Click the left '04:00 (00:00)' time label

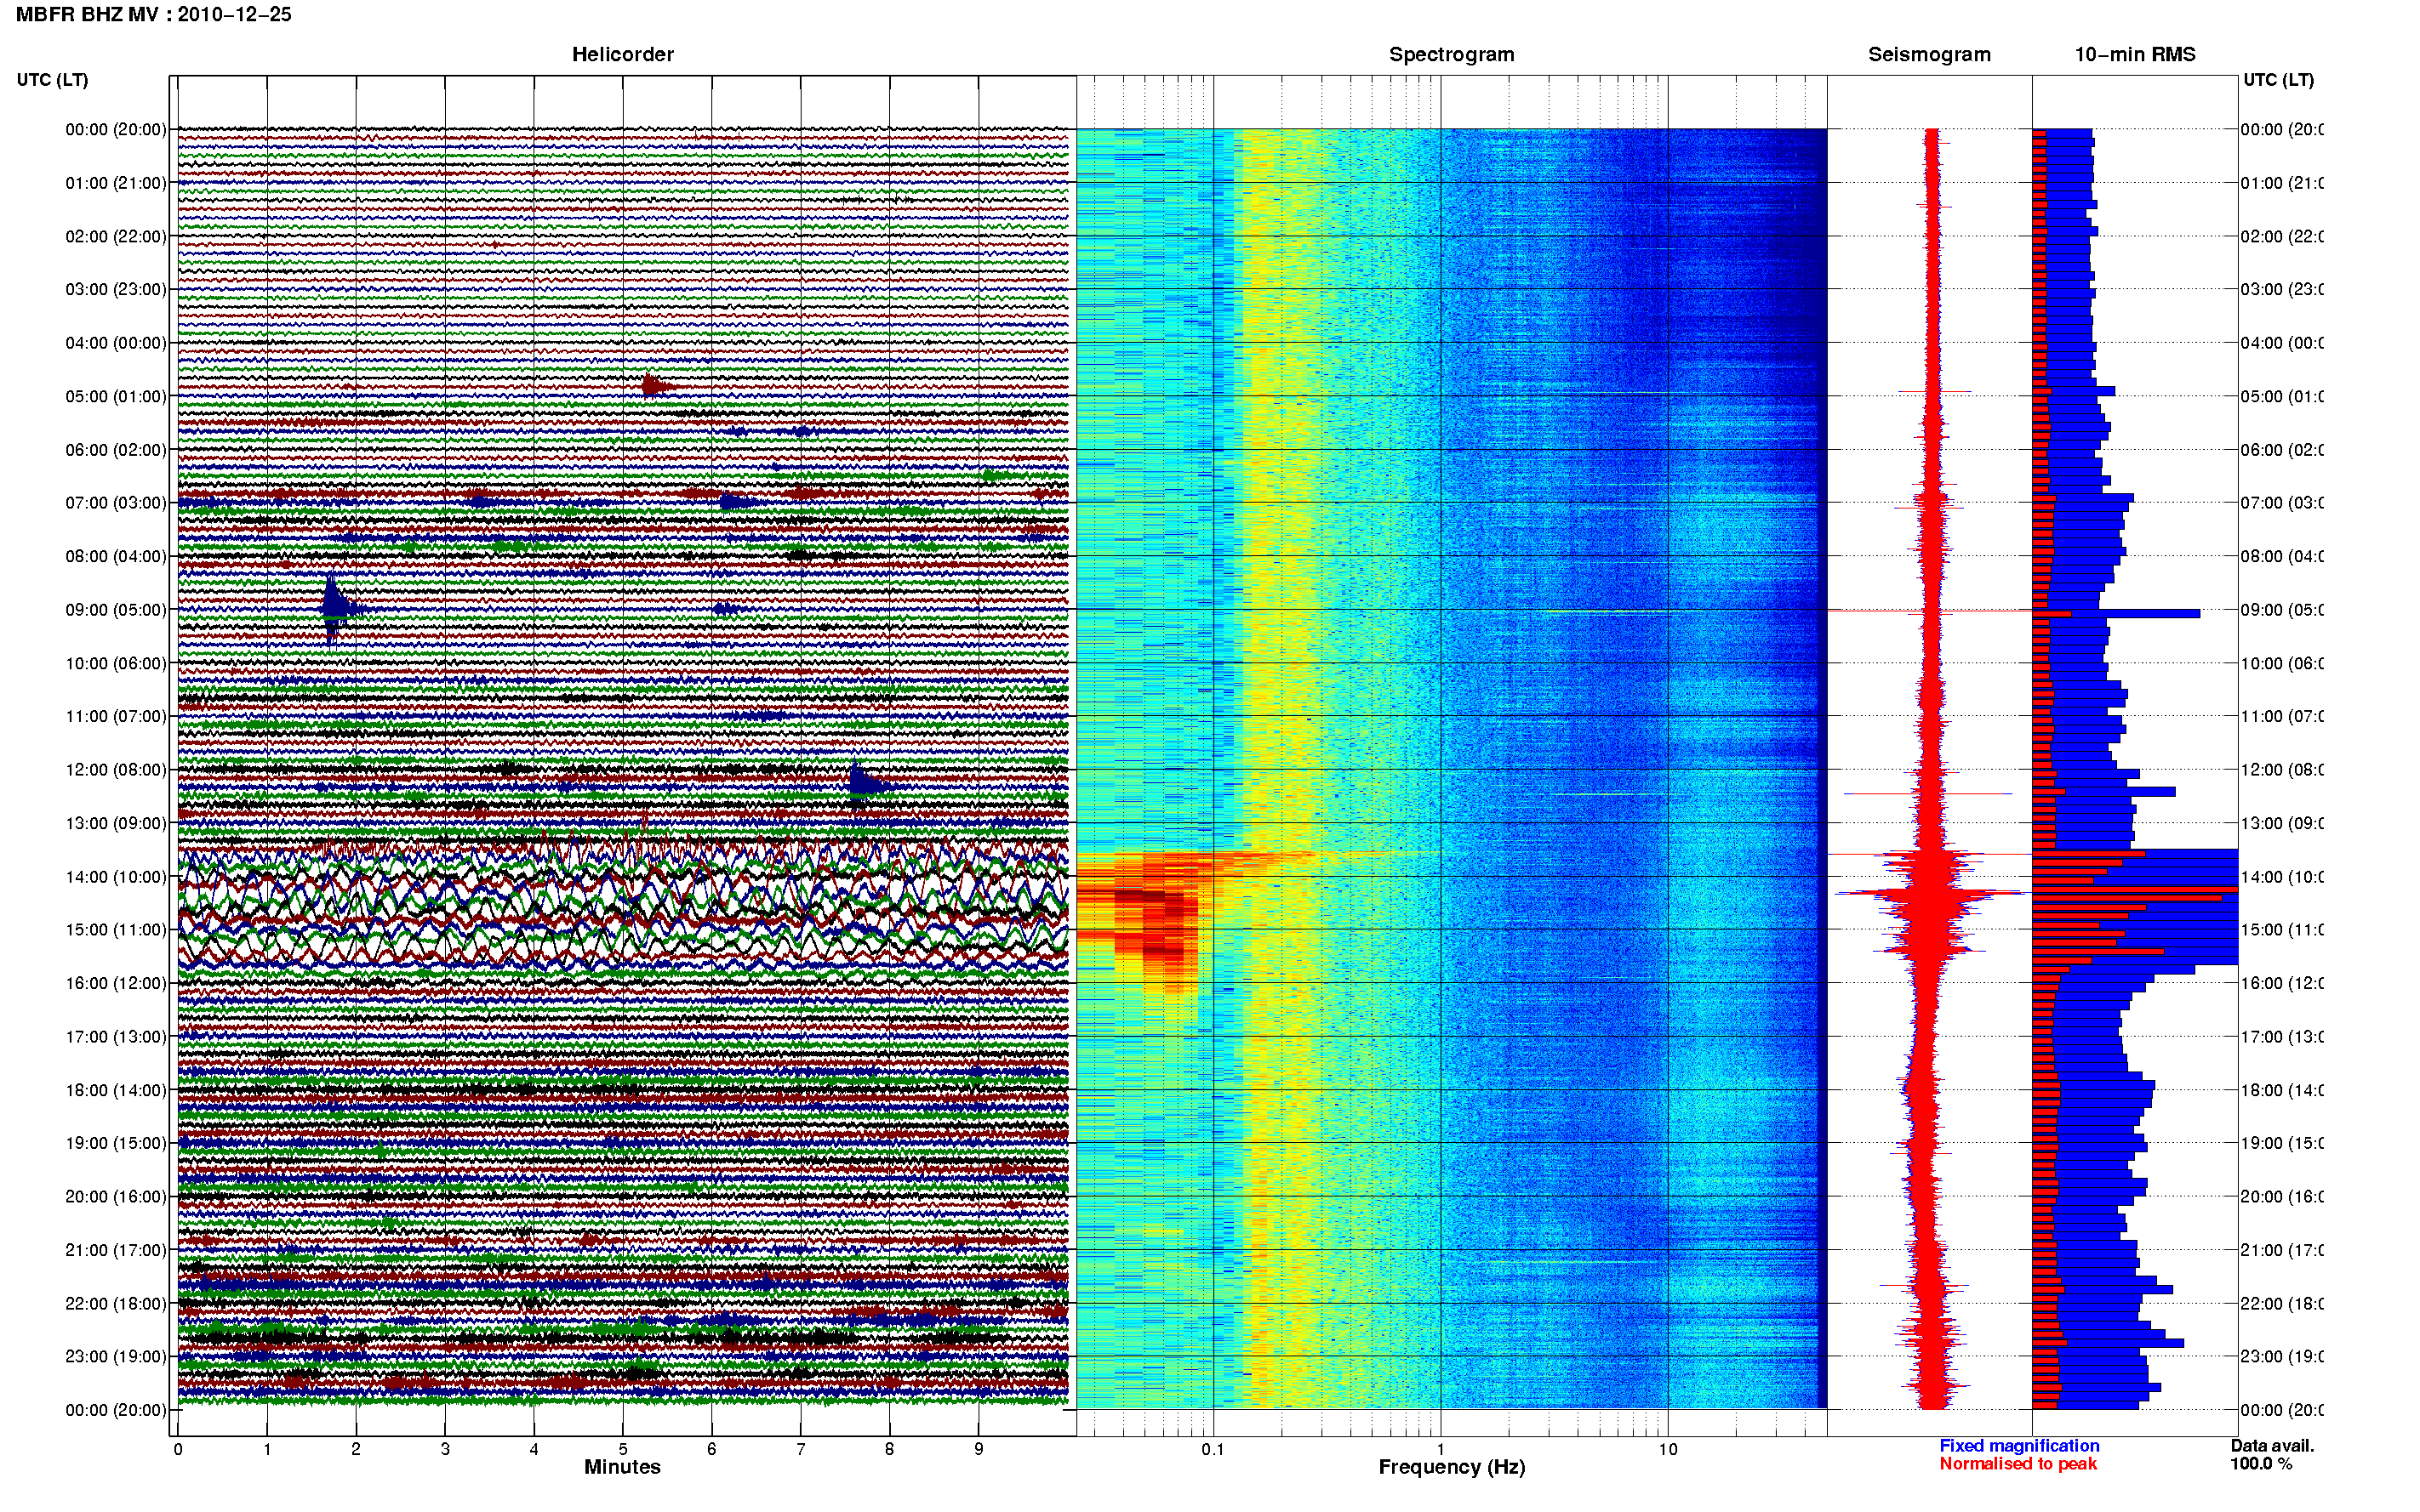click(116, 343)
